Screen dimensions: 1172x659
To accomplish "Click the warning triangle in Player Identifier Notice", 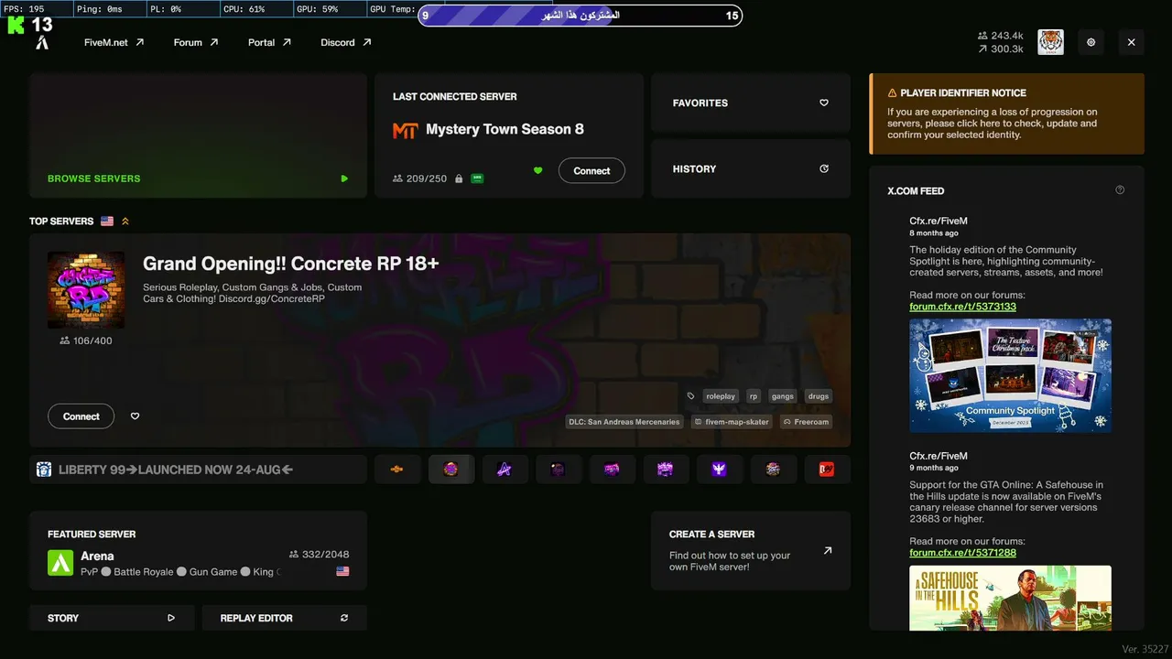I will click(892, 93).
